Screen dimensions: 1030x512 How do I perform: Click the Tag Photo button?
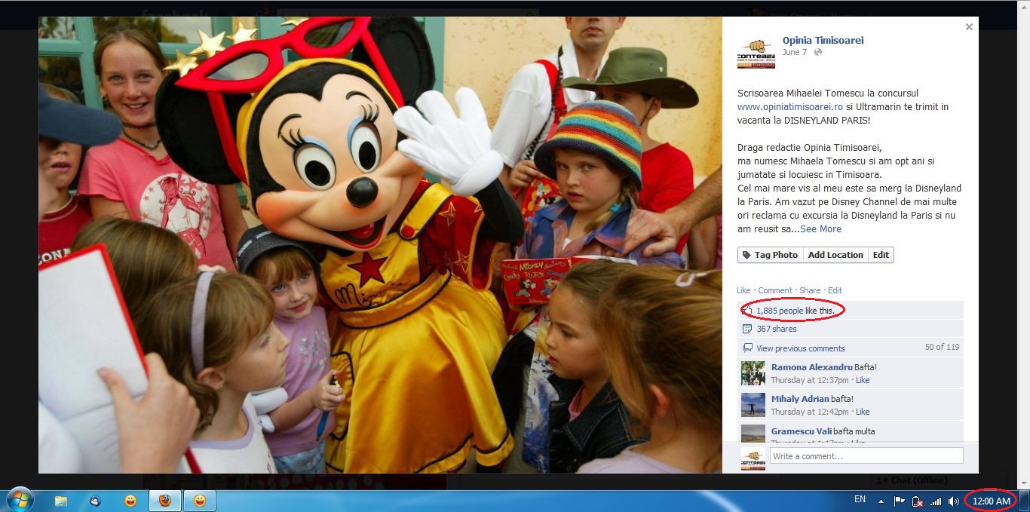[x=770, y=255]
